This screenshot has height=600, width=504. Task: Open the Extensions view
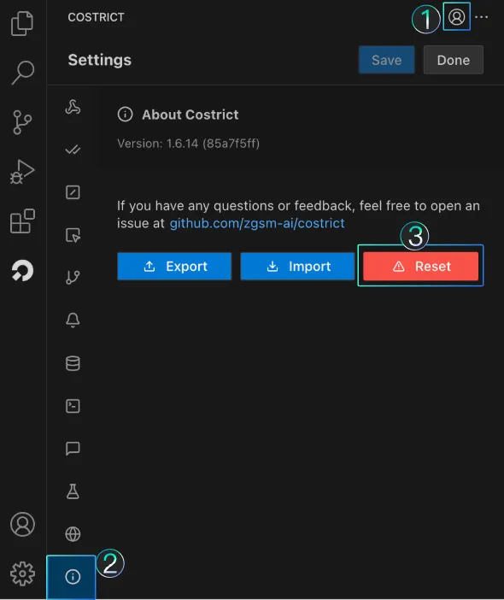(x=22, y=221)
